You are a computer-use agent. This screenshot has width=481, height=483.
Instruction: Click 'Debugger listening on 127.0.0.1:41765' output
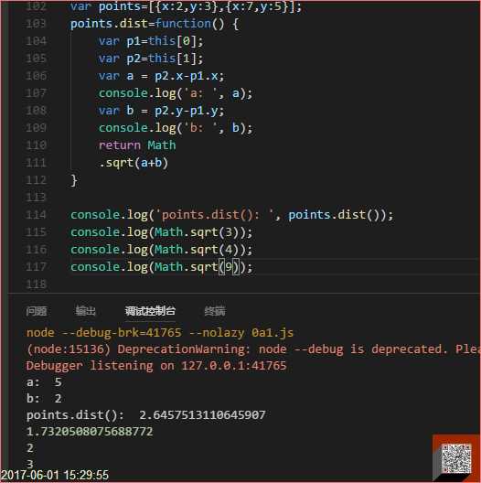pyautogui.click(x=156, y=366)
